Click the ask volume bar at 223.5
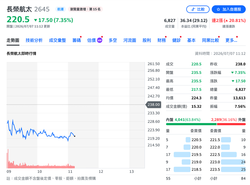 pos(233,169)
